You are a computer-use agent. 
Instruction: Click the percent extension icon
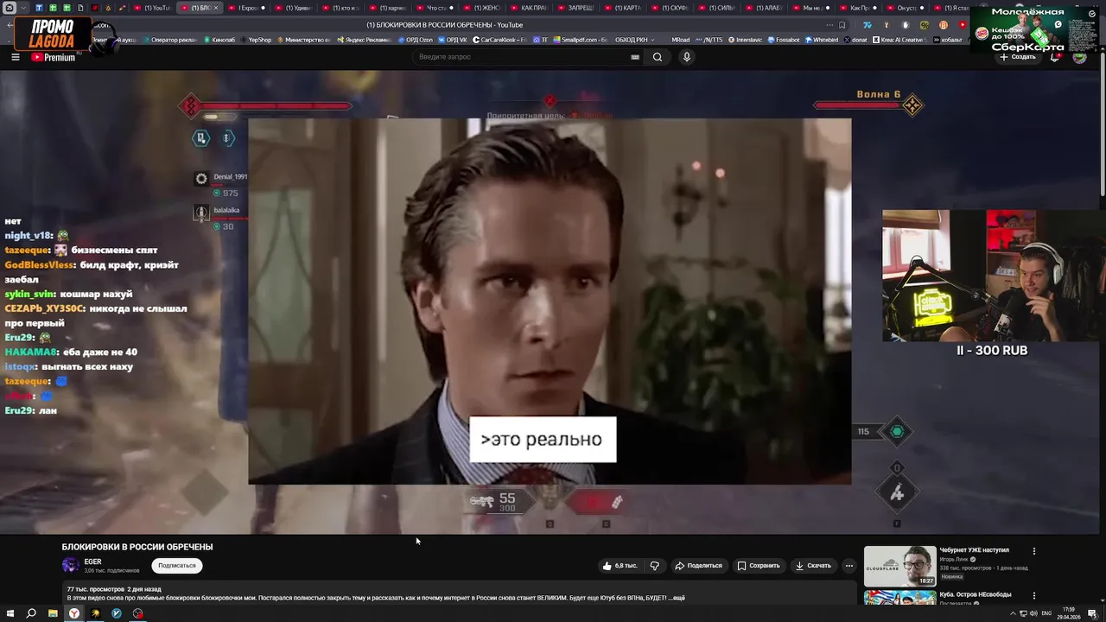click(x=925, y=25)
